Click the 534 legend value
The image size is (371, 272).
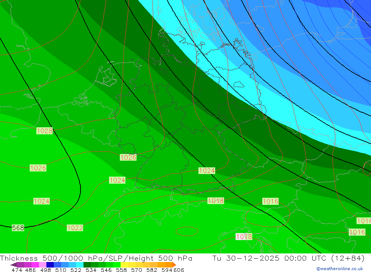click(91, 270)
